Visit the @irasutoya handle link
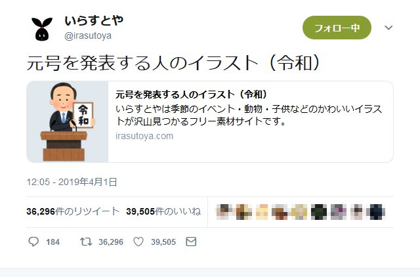 coord(88,35)
